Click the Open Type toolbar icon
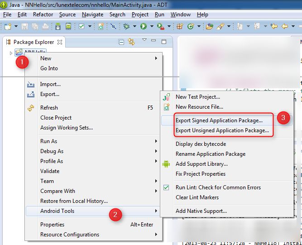 209,26
